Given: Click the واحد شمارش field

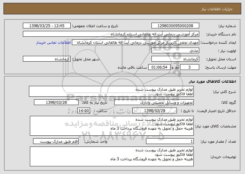Looking at the screenshot, I should tap(56, 141).
